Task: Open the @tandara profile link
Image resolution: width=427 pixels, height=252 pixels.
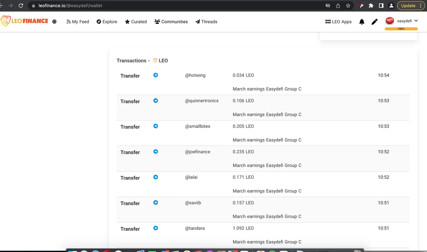Action: point(195,228)
